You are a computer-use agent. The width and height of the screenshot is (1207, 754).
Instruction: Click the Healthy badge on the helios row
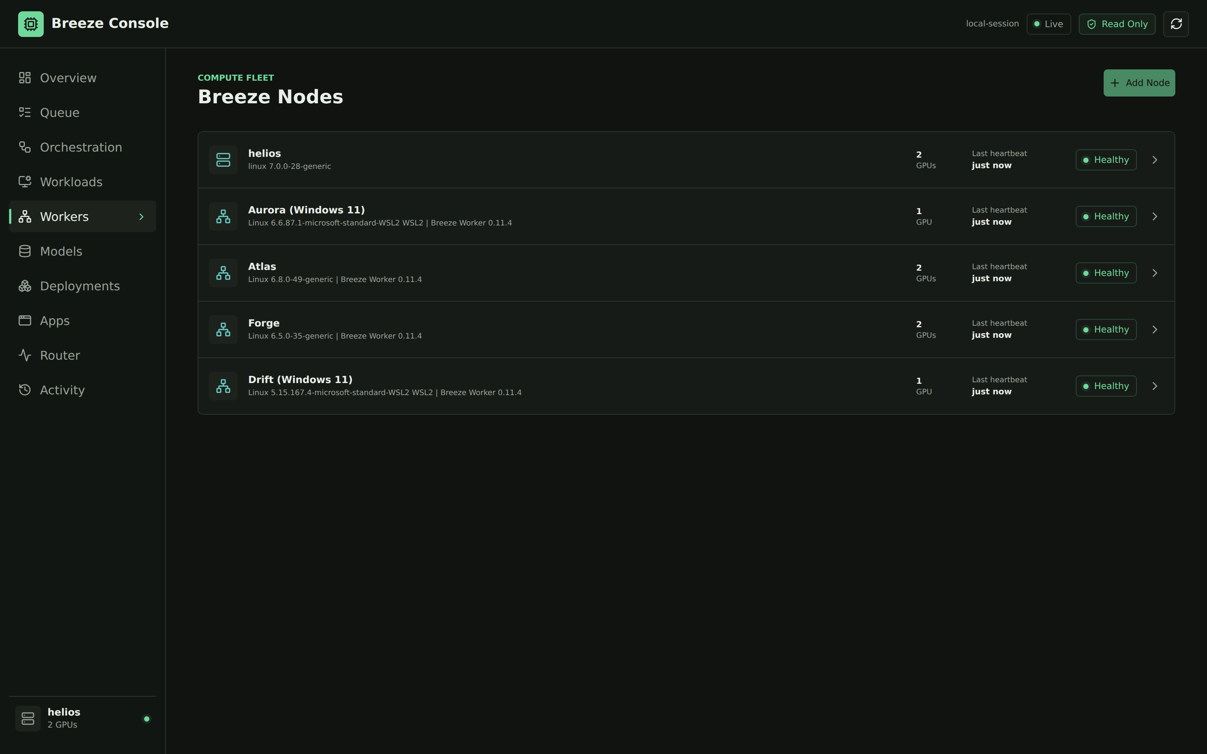(x=1106, y=159)
